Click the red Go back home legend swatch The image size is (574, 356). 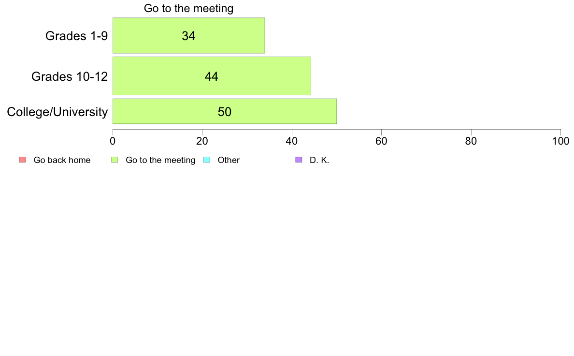coord(23,160)
